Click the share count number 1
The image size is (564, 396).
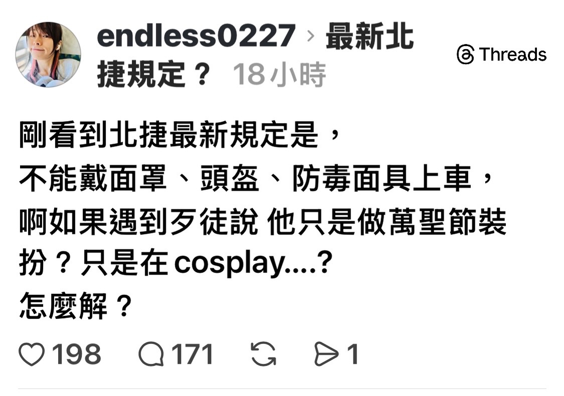tap(352, 354)
